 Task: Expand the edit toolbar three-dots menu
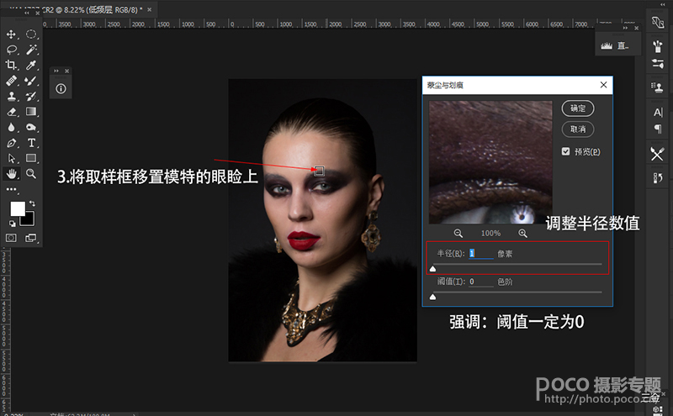pos(12,189)
